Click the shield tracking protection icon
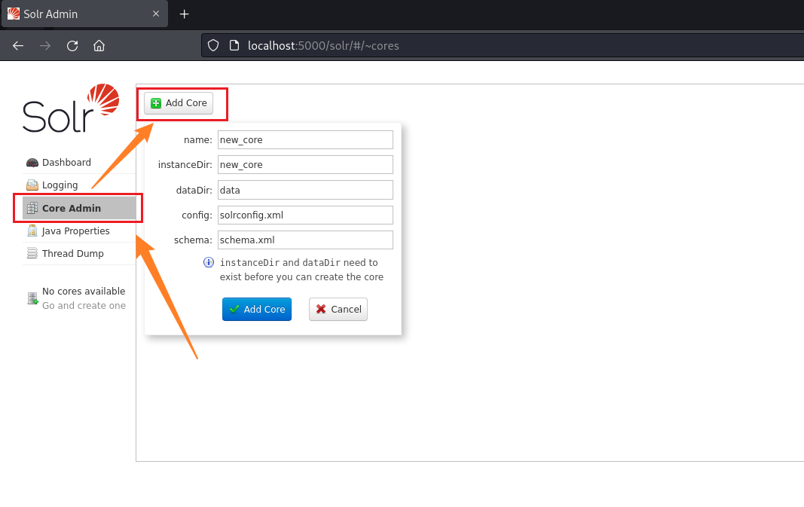The image size is (804, 507). (x=213, y=46)
